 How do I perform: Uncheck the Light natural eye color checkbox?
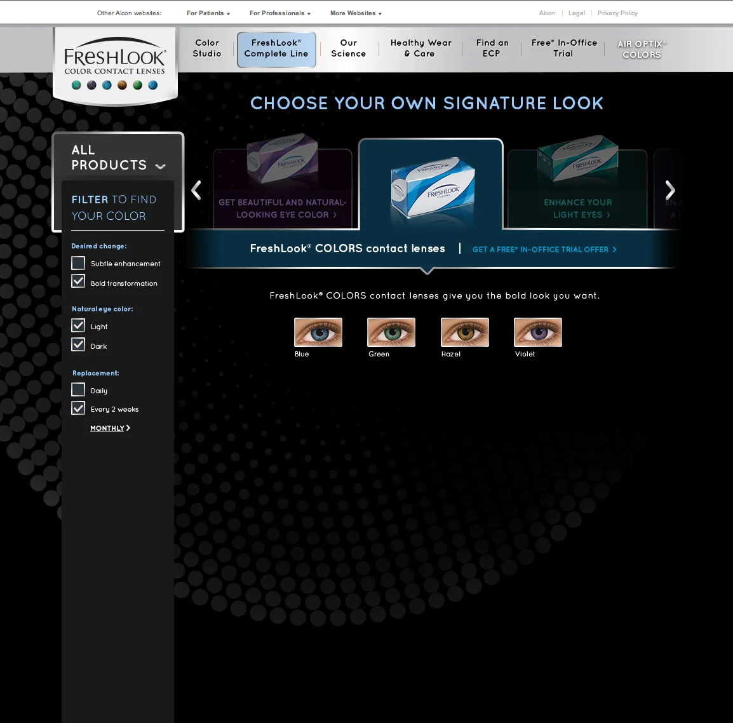click(78, 325)
